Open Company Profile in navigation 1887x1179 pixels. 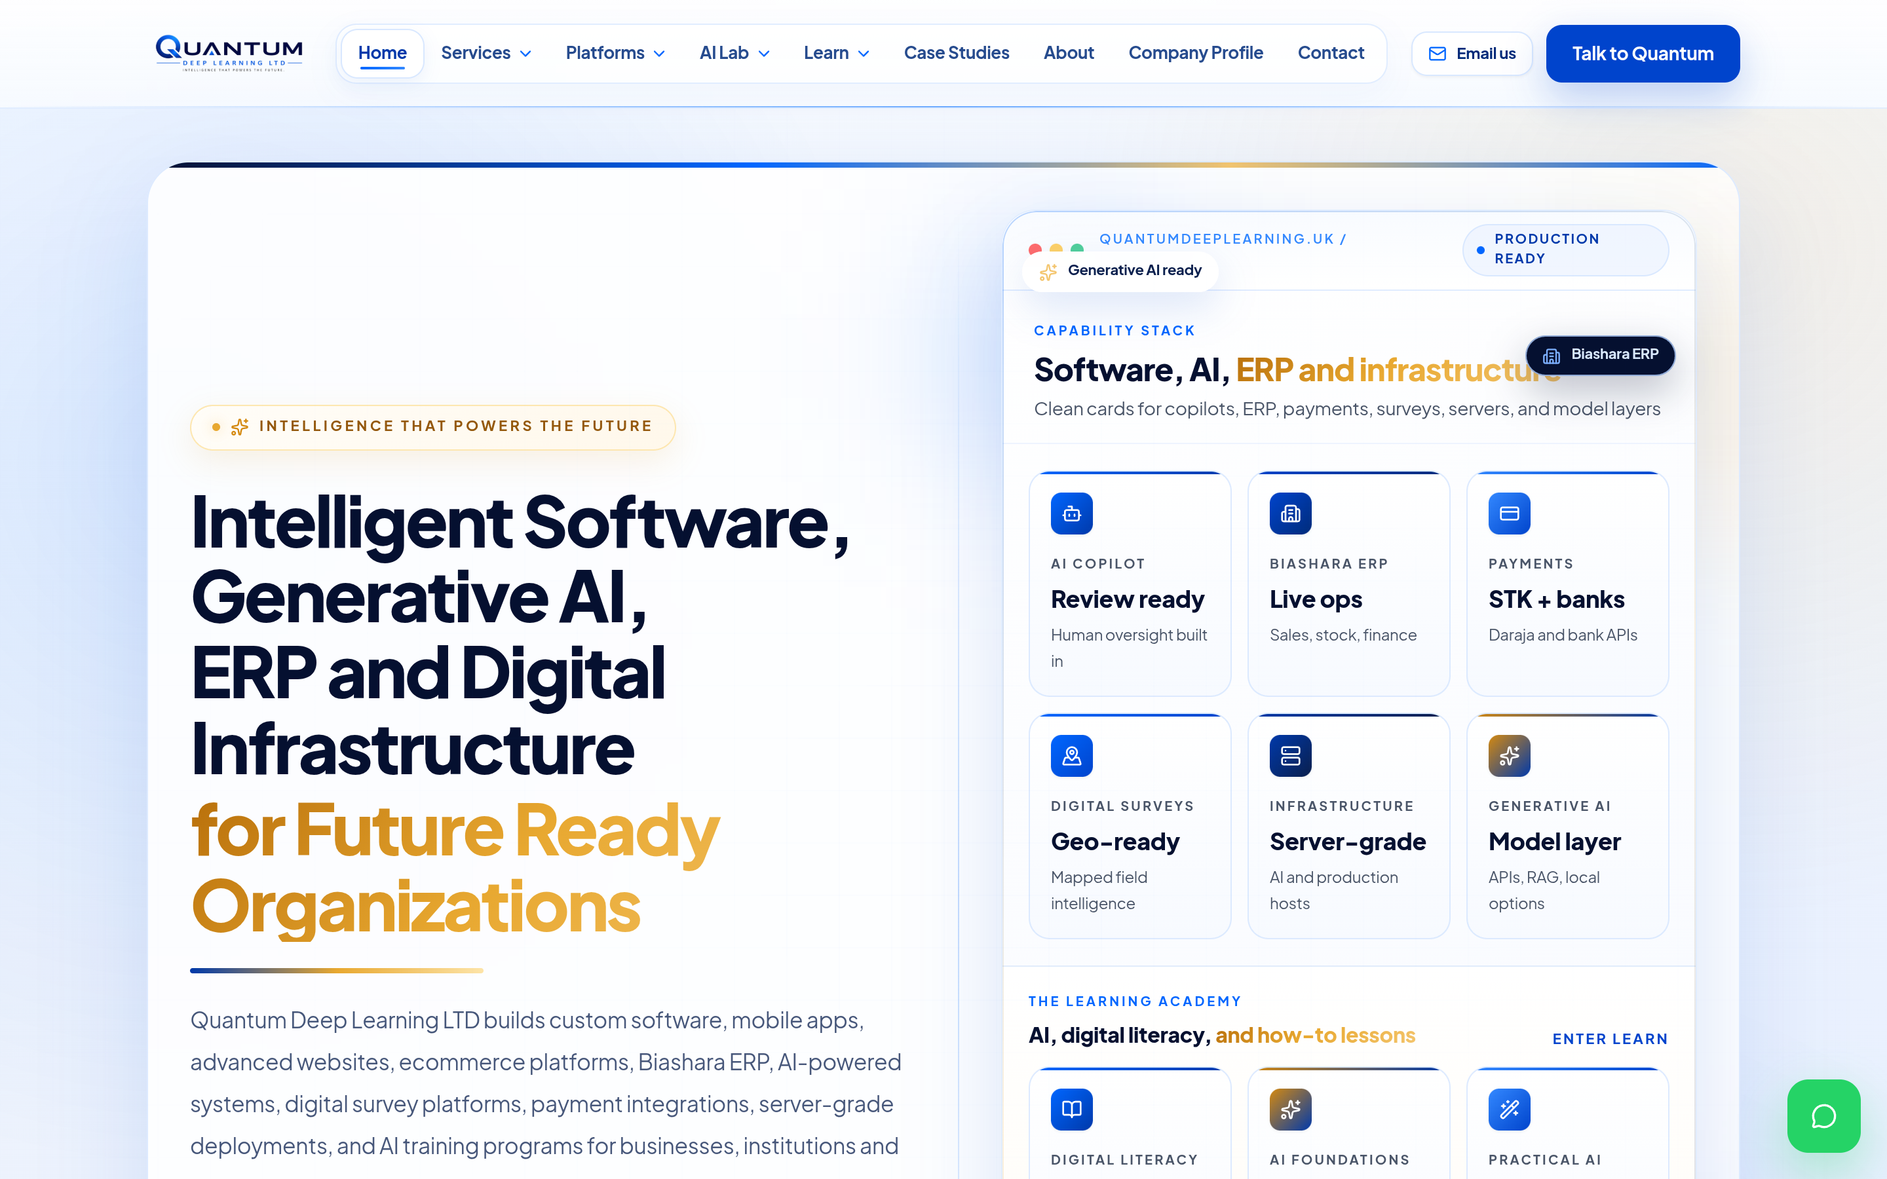tap(1195, 53)
